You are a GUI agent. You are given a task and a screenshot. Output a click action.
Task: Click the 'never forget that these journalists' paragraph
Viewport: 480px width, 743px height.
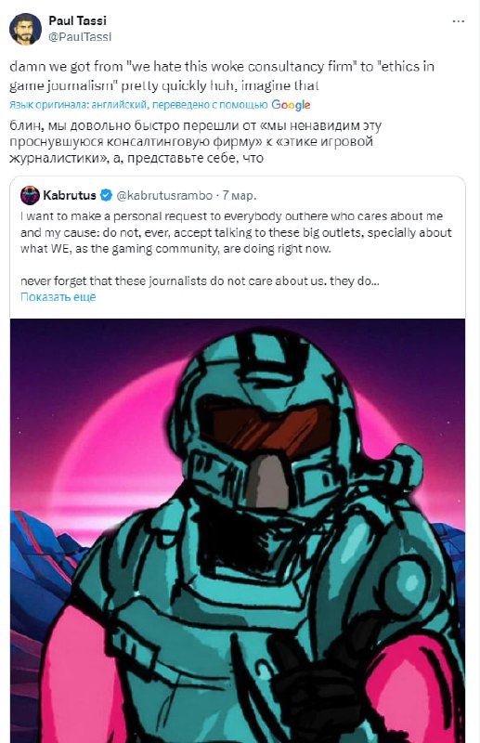coord(200,281)
